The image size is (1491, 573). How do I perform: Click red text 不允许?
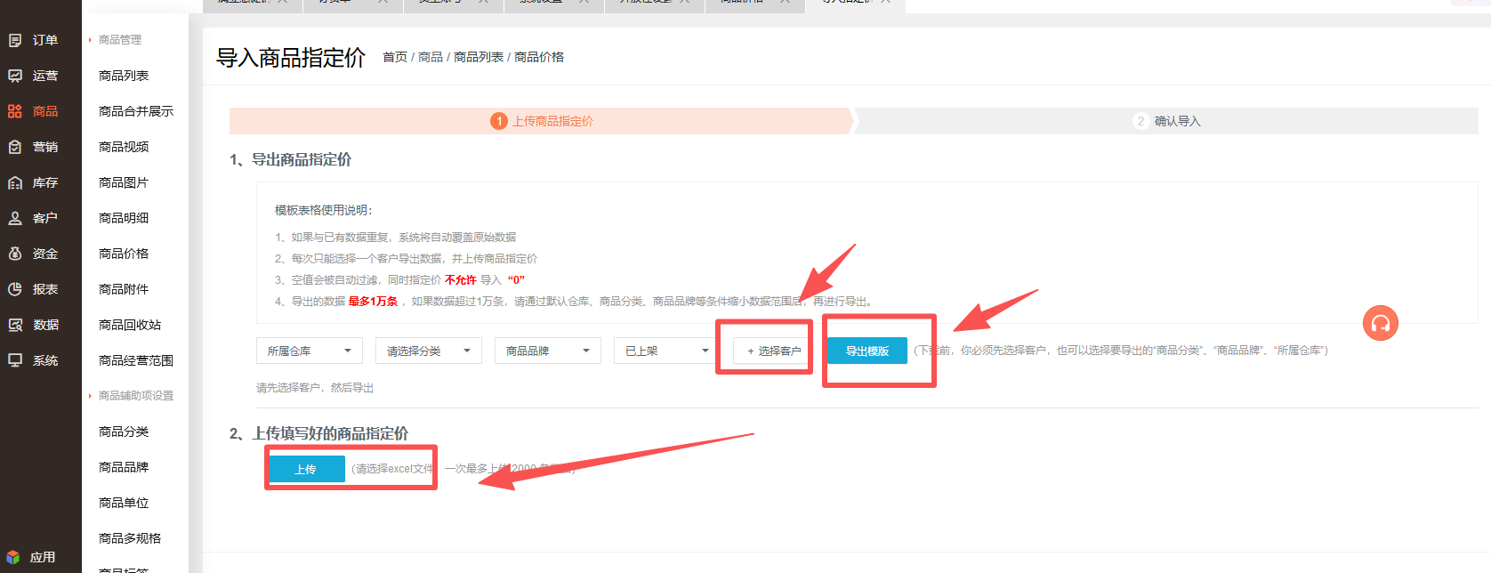click(x=461, y=280)
